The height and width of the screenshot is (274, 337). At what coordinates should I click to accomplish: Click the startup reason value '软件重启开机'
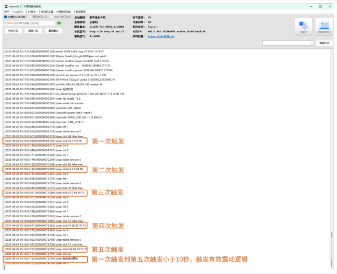pyautogui.click(x=97, y=17)
